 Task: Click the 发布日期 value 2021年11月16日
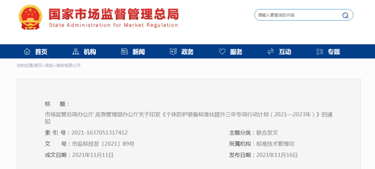[x=277, y=155]
